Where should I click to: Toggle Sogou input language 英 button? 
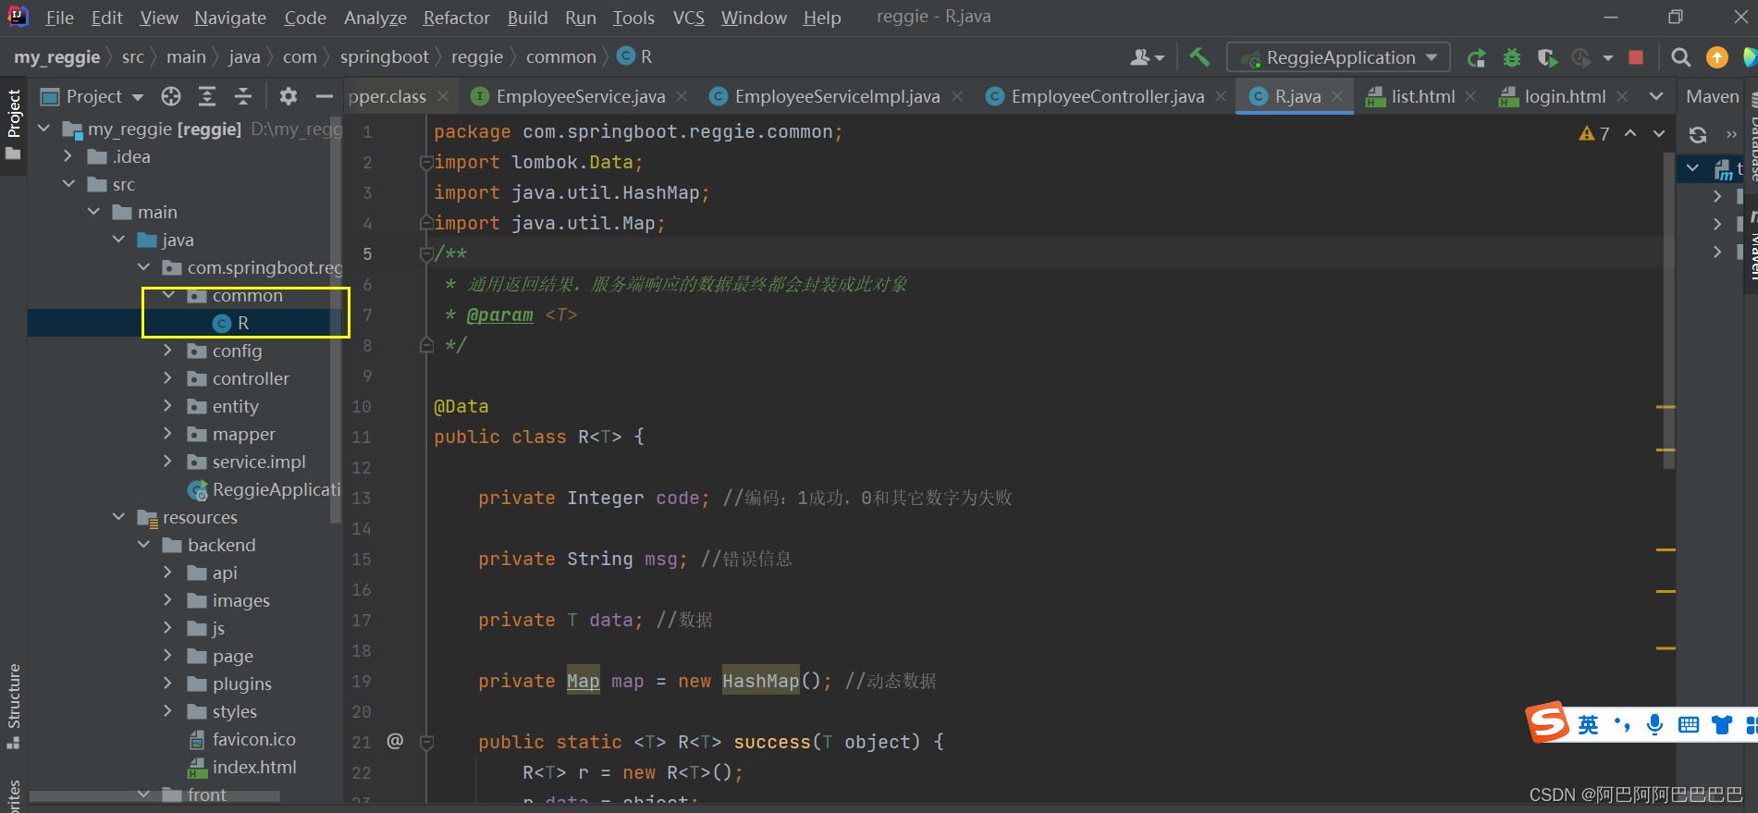[1588, 724]
